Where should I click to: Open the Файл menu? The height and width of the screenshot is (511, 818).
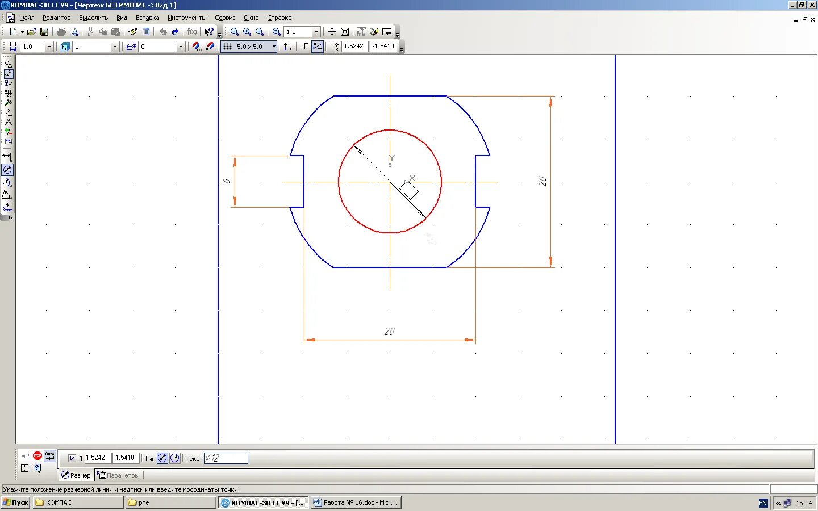click(27, 18)
